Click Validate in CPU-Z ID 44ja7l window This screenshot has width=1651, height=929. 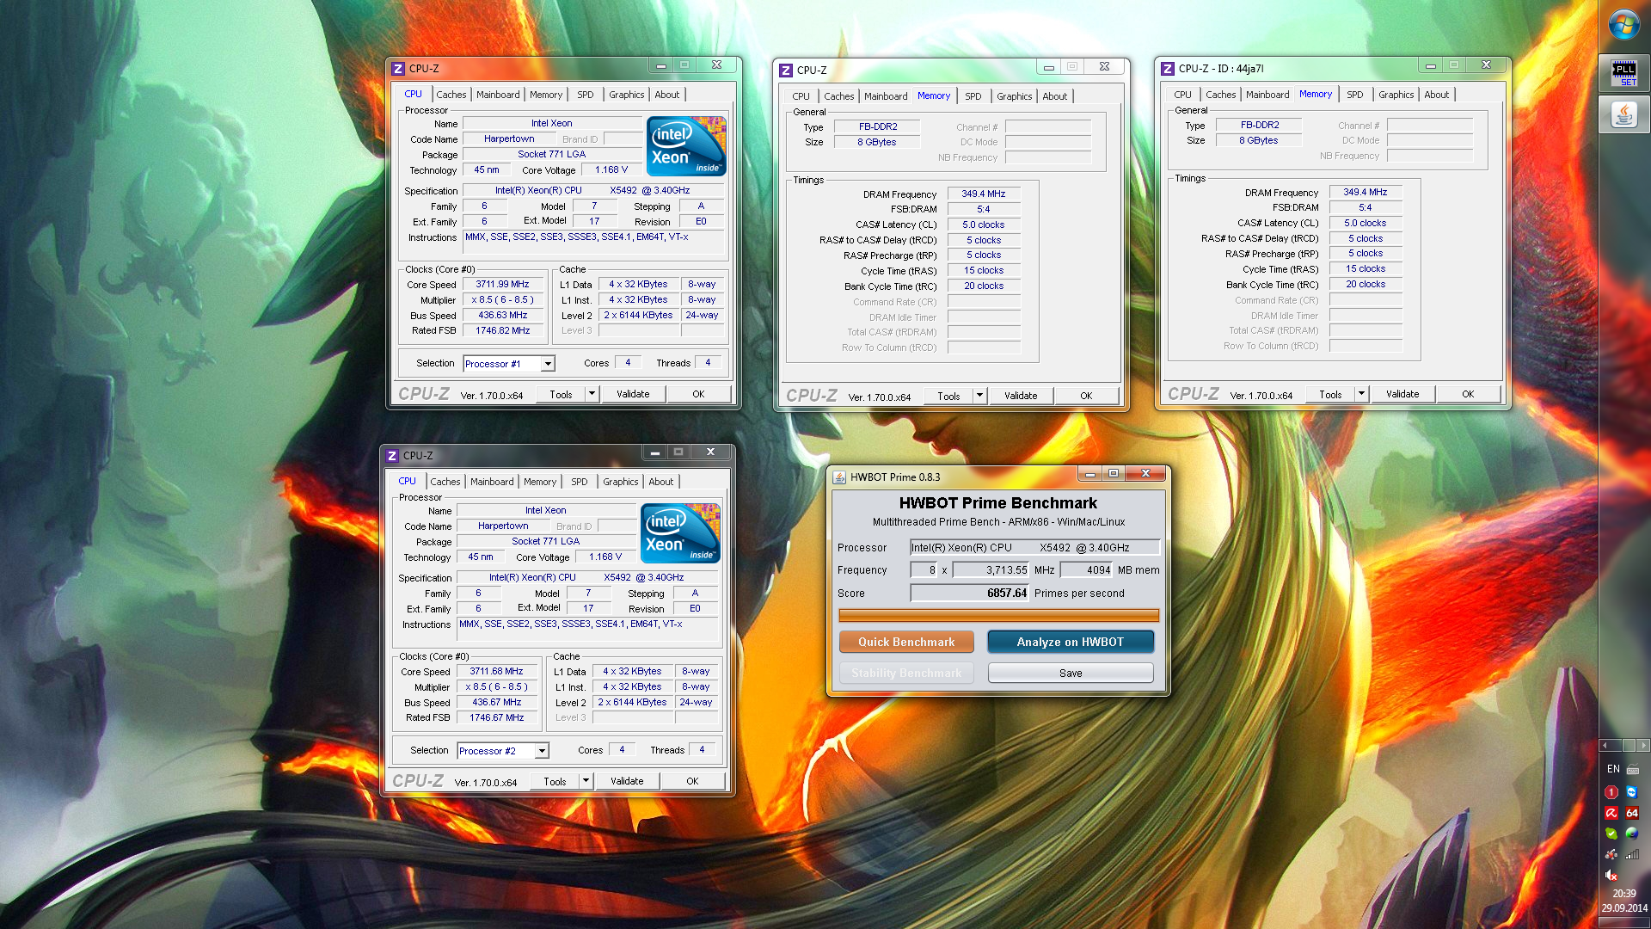tap(1402, 394)
